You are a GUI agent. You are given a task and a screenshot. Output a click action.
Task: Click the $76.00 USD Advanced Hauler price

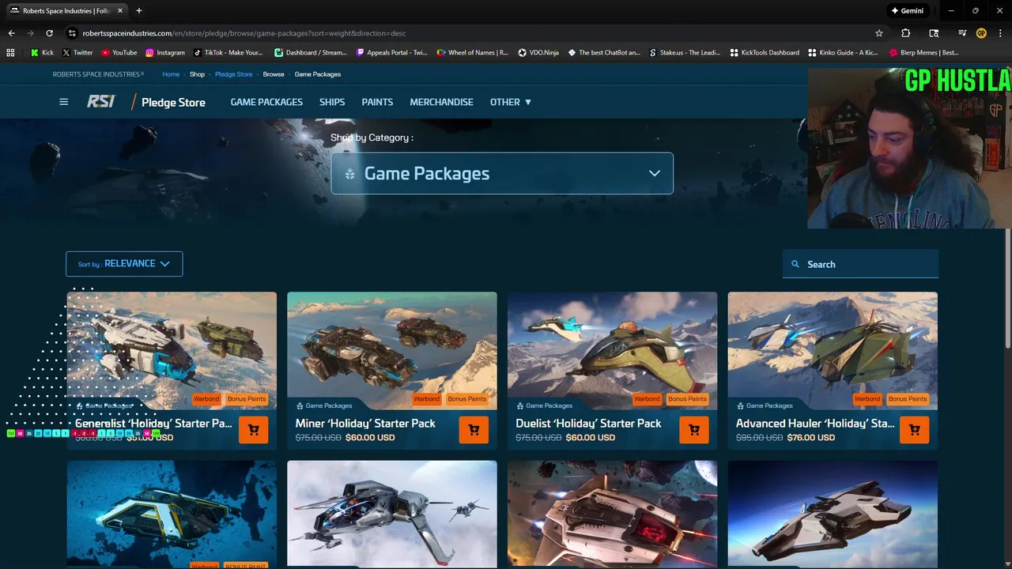811,437
